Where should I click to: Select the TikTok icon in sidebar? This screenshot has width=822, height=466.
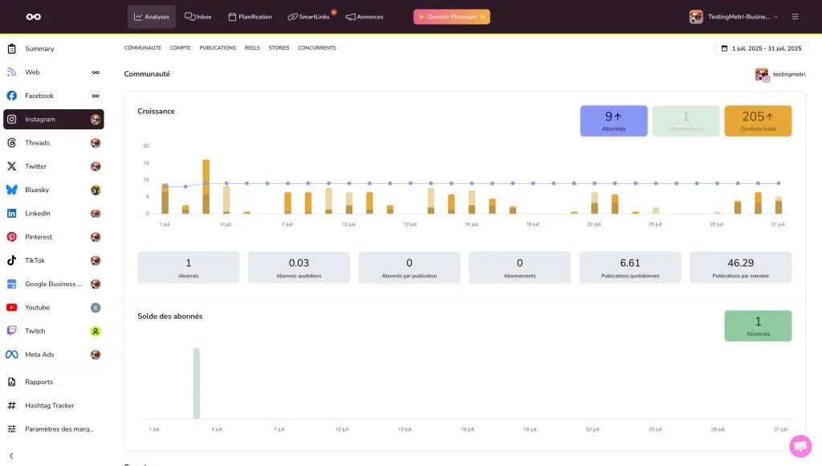pos(12,260)
